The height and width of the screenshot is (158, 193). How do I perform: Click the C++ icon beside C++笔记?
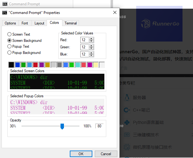pos(127,110)
